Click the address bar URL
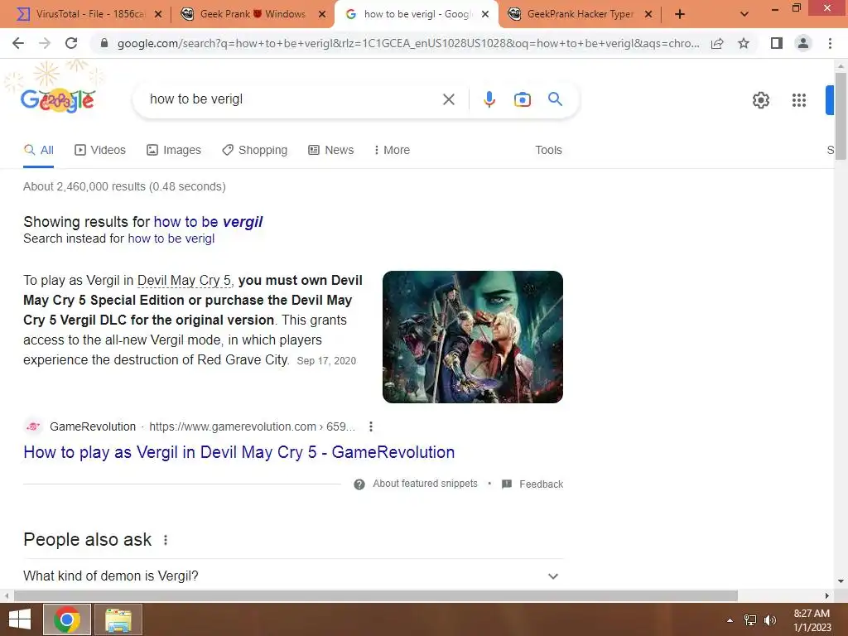 pos(408,43)
